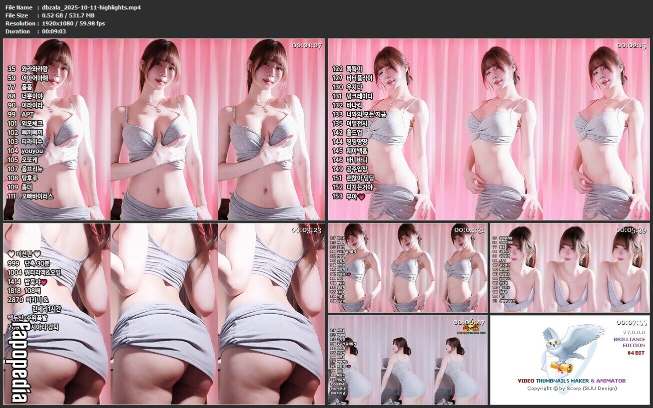
Task: Click the thumbnail stamped 00:05:39
Action: 570,268
